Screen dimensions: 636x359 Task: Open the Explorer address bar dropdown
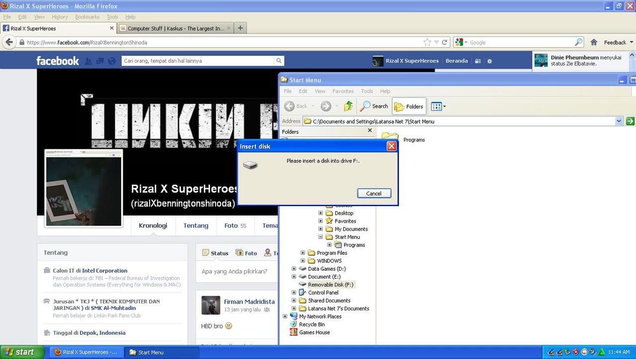(619, 121)
